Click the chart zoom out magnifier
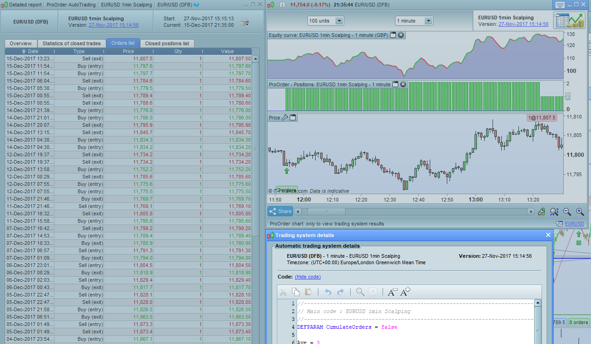 [x=567, y=212]
